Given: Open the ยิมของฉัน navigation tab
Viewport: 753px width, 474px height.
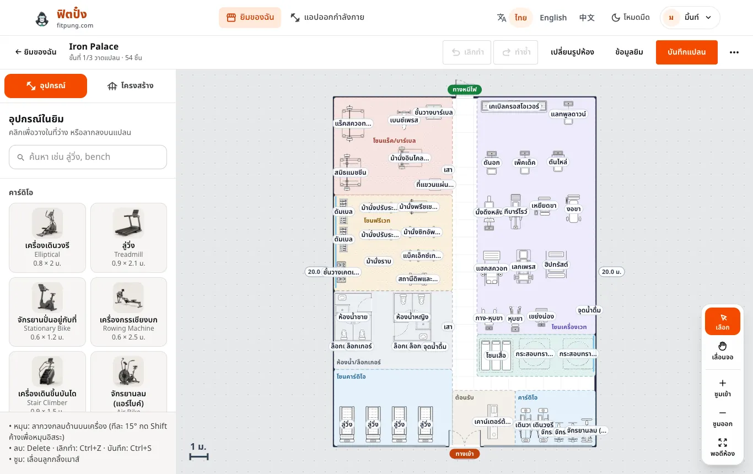Looking at the screenshot, I should [x=250, y=18].
